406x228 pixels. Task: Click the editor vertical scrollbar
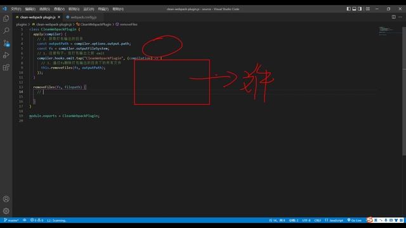coord(404,91)
